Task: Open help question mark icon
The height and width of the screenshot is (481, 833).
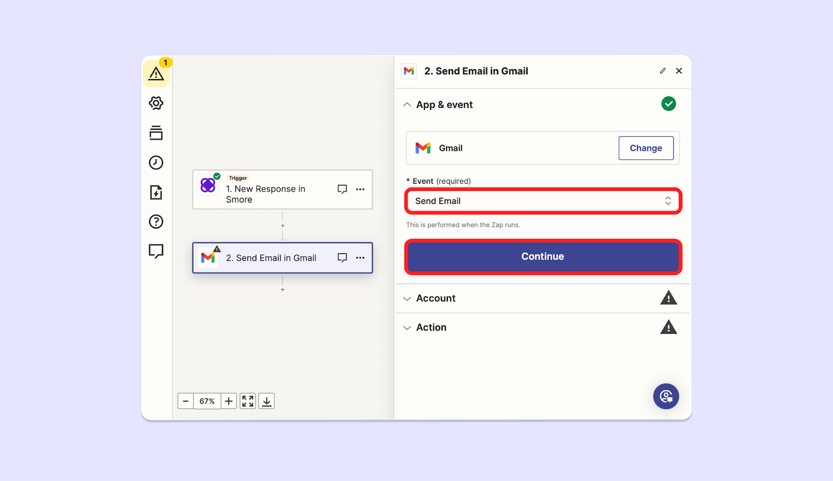Action: (x=156, y=222)
